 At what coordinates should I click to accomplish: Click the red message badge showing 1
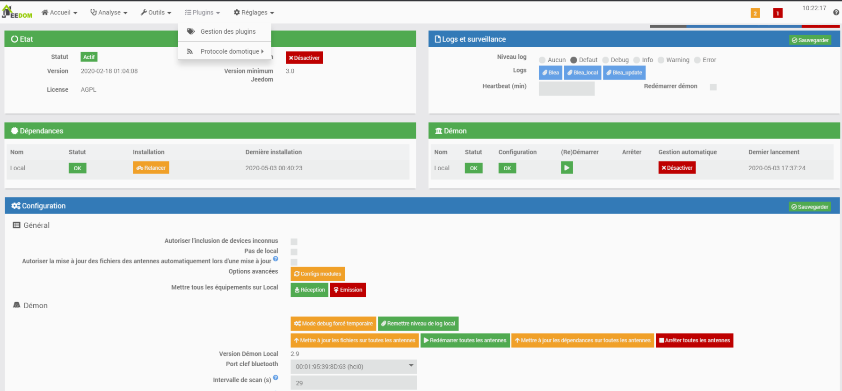coord(778,13)
